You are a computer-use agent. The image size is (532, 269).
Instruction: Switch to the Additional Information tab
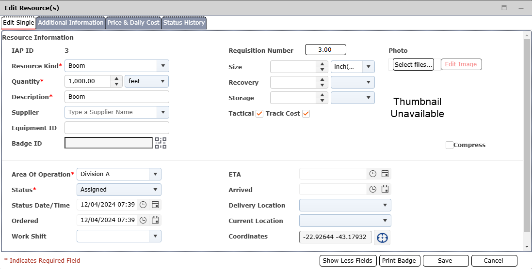tap(71, 23)
